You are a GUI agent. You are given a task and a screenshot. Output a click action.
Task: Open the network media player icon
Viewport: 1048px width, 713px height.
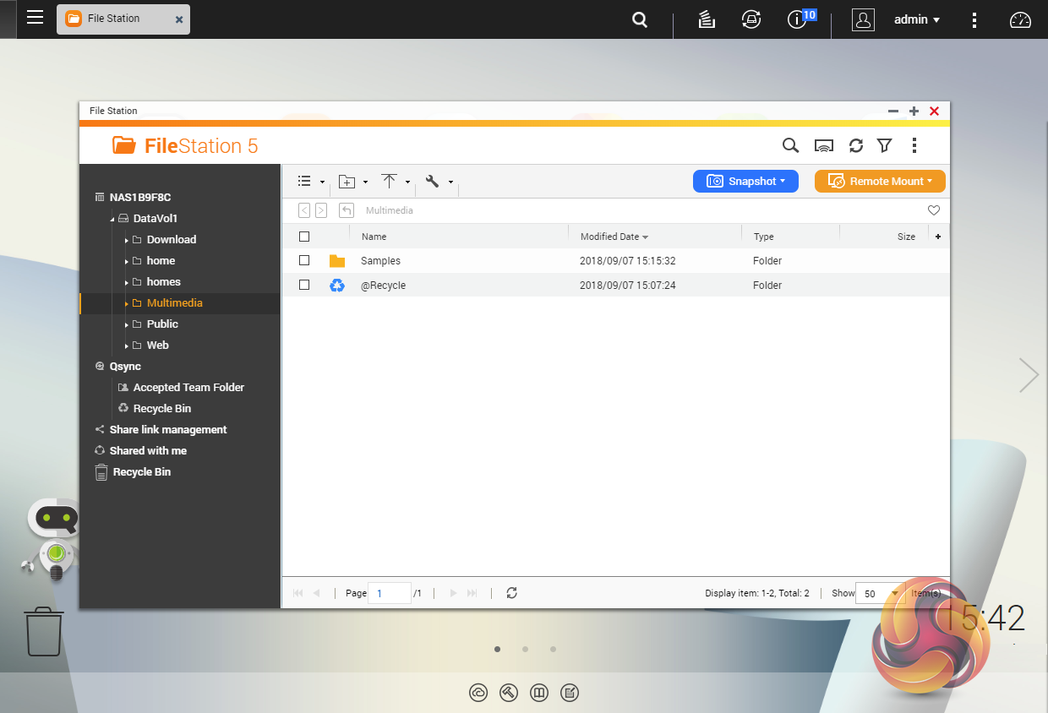click(823, 146)
